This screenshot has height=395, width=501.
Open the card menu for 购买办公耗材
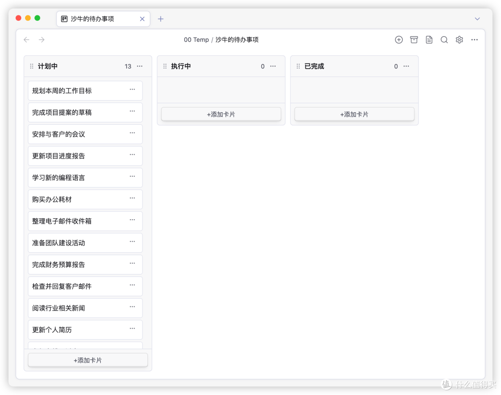(132, 198)
